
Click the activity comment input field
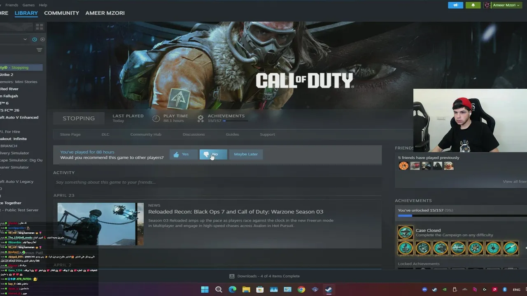coord(217,182)
